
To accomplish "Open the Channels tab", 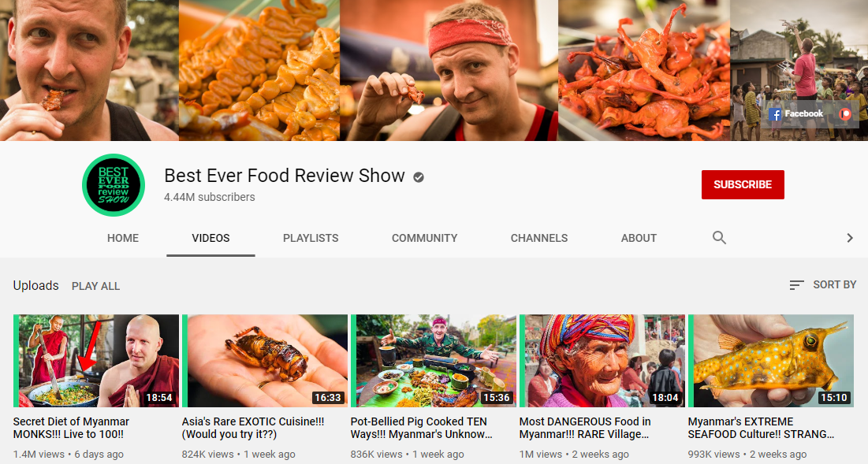I will [539, 238].
